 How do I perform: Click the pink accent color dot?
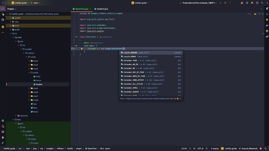pos(261,148)
